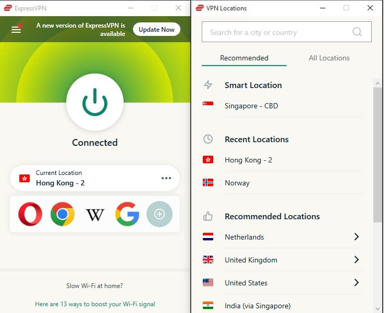This screenshot has width=391, height=313.
Task: Click the Recent Locations heading
Action: click(256, 139)
